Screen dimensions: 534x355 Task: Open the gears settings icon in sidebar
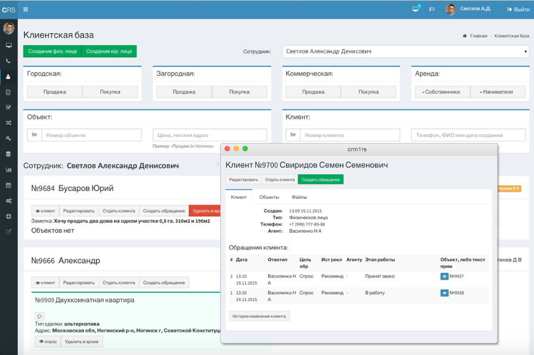(x=9, y=201)
